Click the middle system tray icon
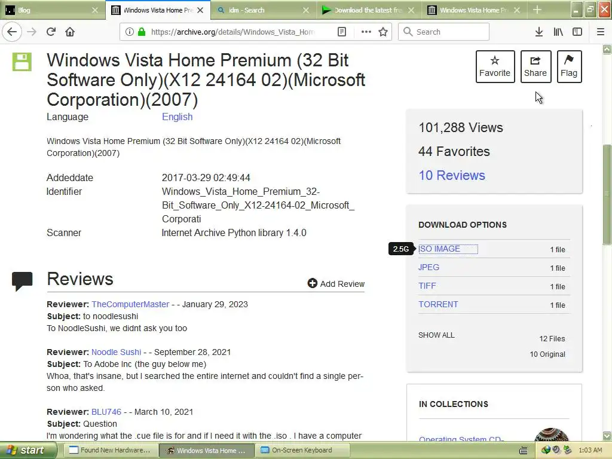Image resolution: width=612 pixels, height=459 pixels. pos(556,450)
